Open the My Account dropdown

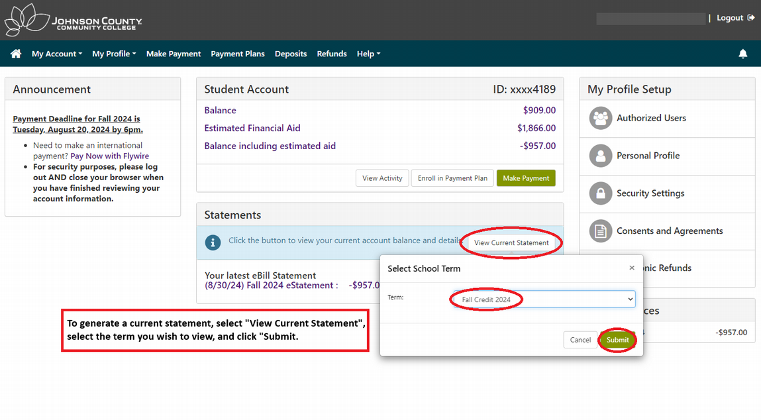(57, 54)
